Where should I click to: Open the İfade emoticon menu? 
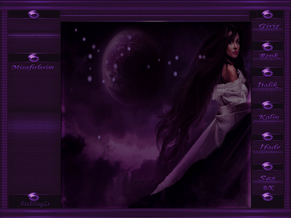[270, 147]
